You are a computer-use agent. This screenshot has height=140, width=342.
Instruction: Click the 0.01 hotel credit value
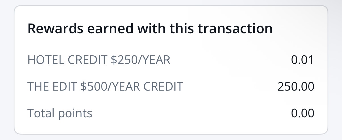coord(302,60)
